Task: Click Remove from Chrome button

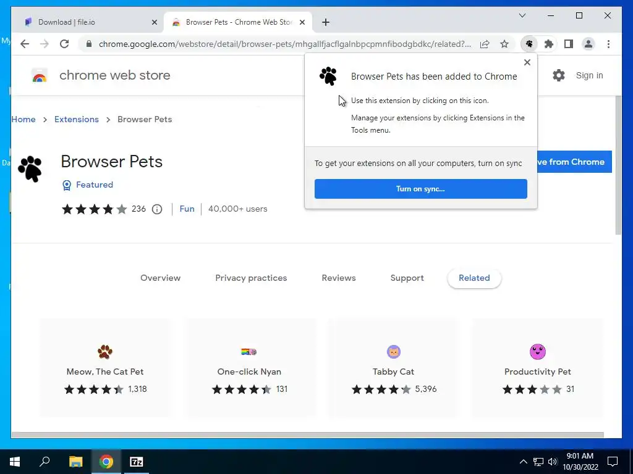Action: (574, 162)
